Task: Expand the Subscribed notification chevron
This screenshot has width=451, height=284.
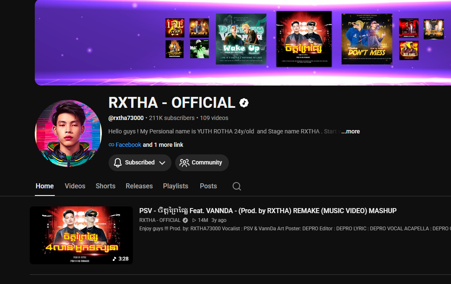Action: [162, 163]
